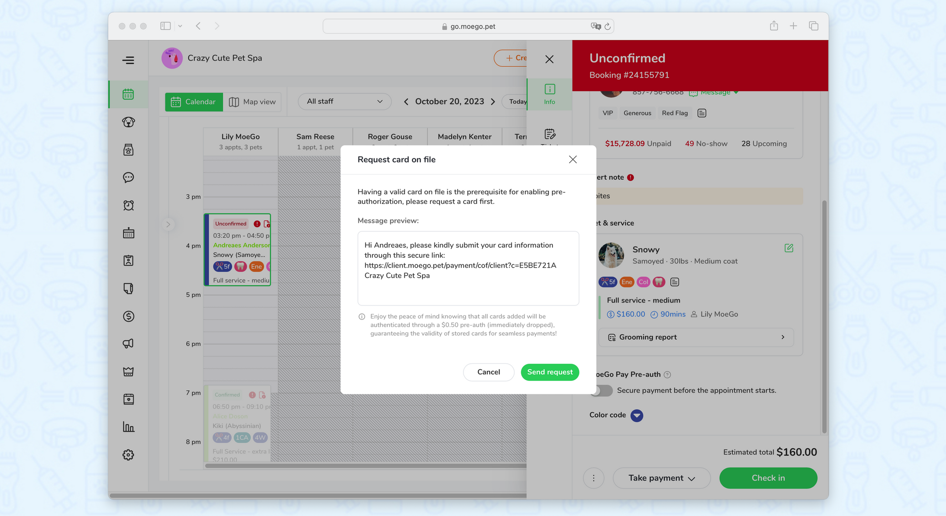Open the All staff dropdown
This screenshot has height=516, width=946.
click(344, 102)
